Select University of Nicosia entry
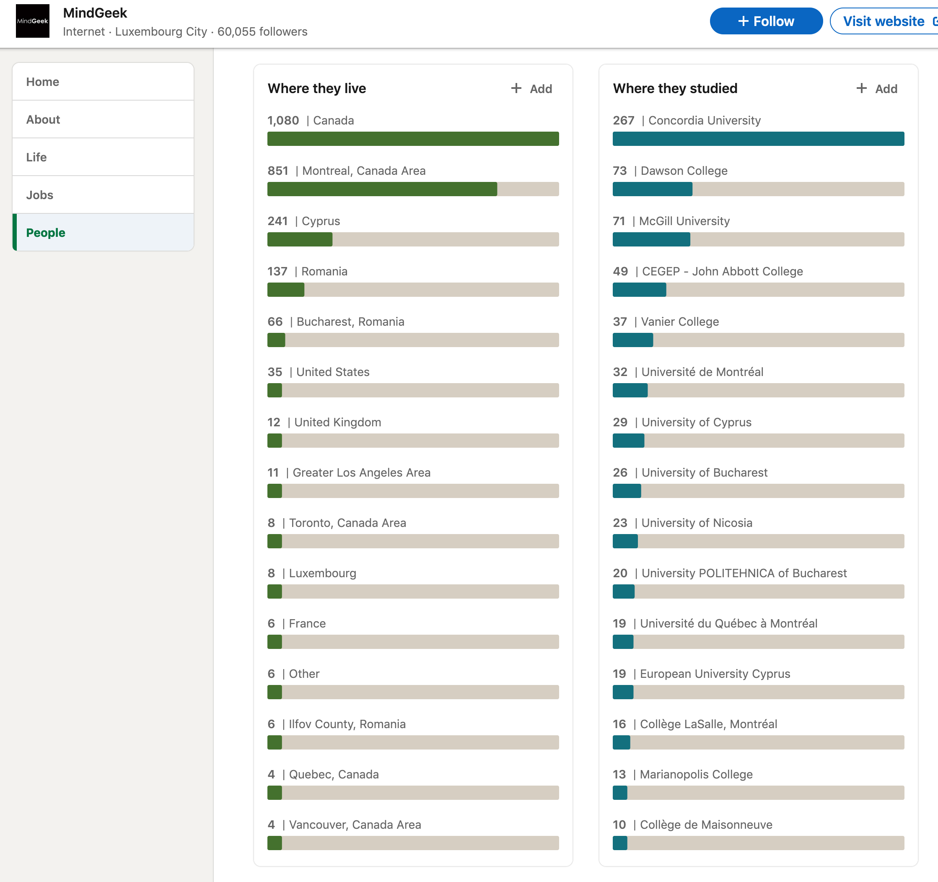 (x=758, y=532)
